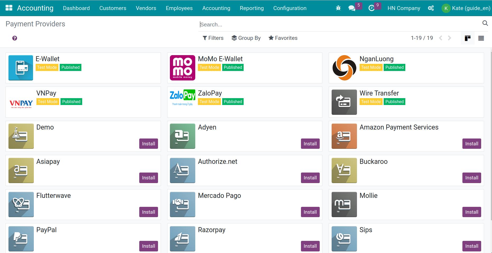Open the Accounting menu item
The width and height of the screenshot is (492, 253).
coord(216,8)
